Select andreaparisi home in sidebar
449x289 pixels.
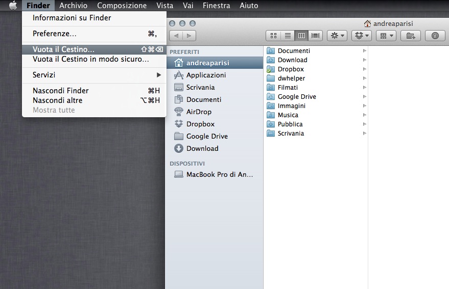tap(215, 63)
